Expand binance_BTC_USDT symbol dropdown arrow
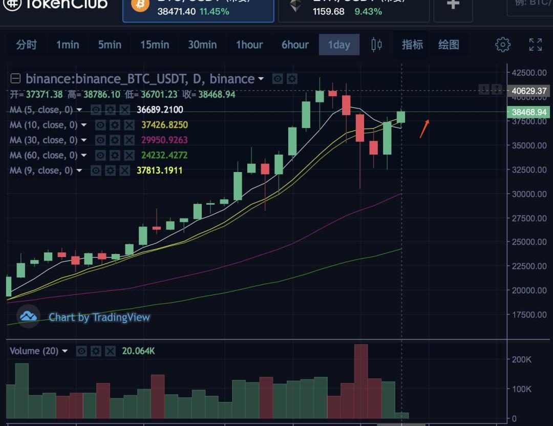553x426 pixels. click(261, 79)
